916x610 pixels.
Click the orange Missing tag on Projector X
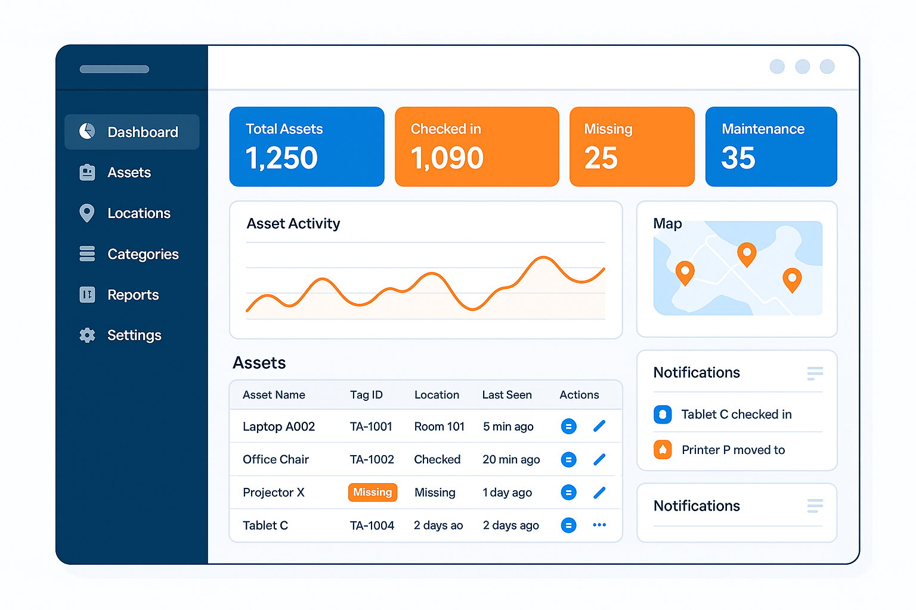tap(372, 492)
